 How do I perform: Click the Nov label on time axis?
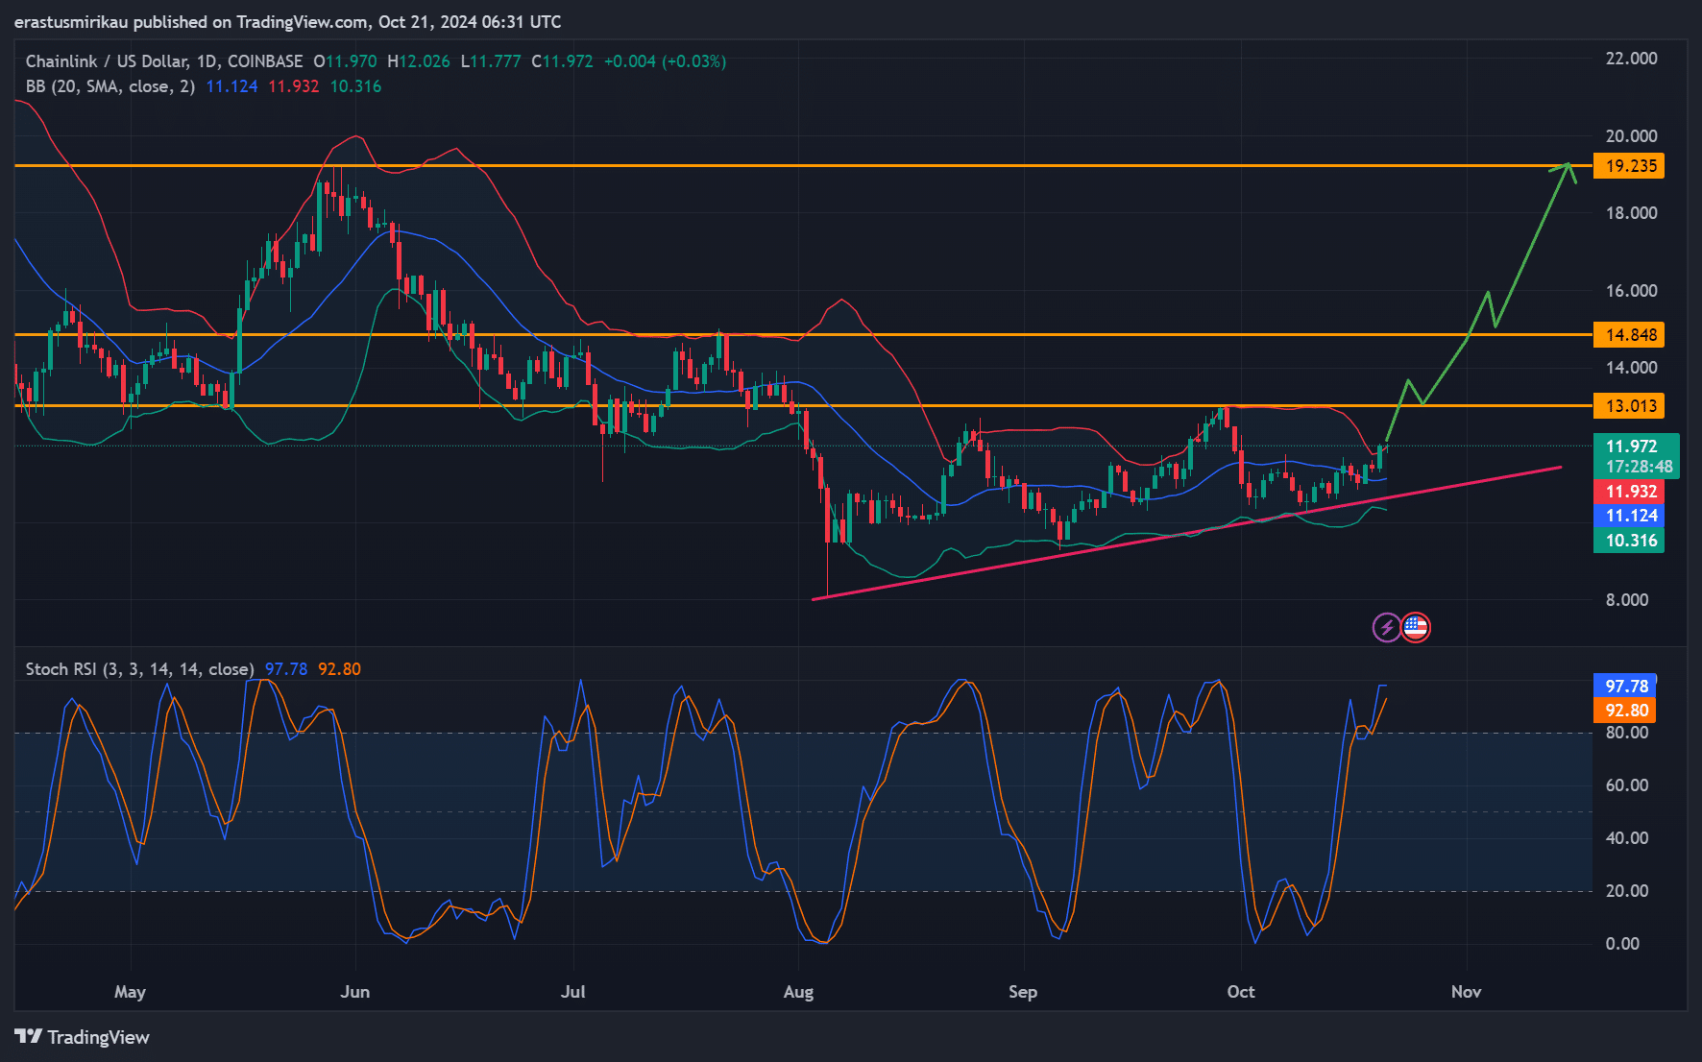[x=1466, y=992]
